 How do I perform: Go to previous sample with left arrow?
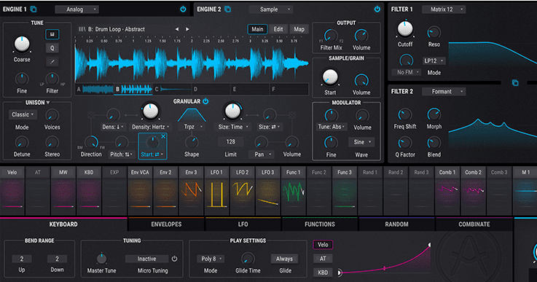[x=177, y=29]
